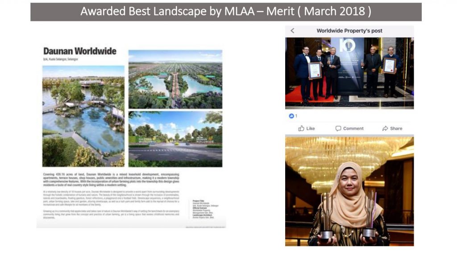Click the Like thumbs-up button
Viewport: 457px width, 257px height.
coord(307,128)
